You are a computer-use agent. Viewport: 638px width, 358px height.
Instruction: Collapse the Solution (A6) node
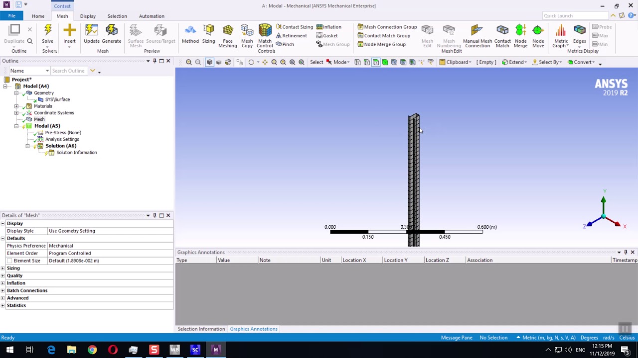(27, 146)
